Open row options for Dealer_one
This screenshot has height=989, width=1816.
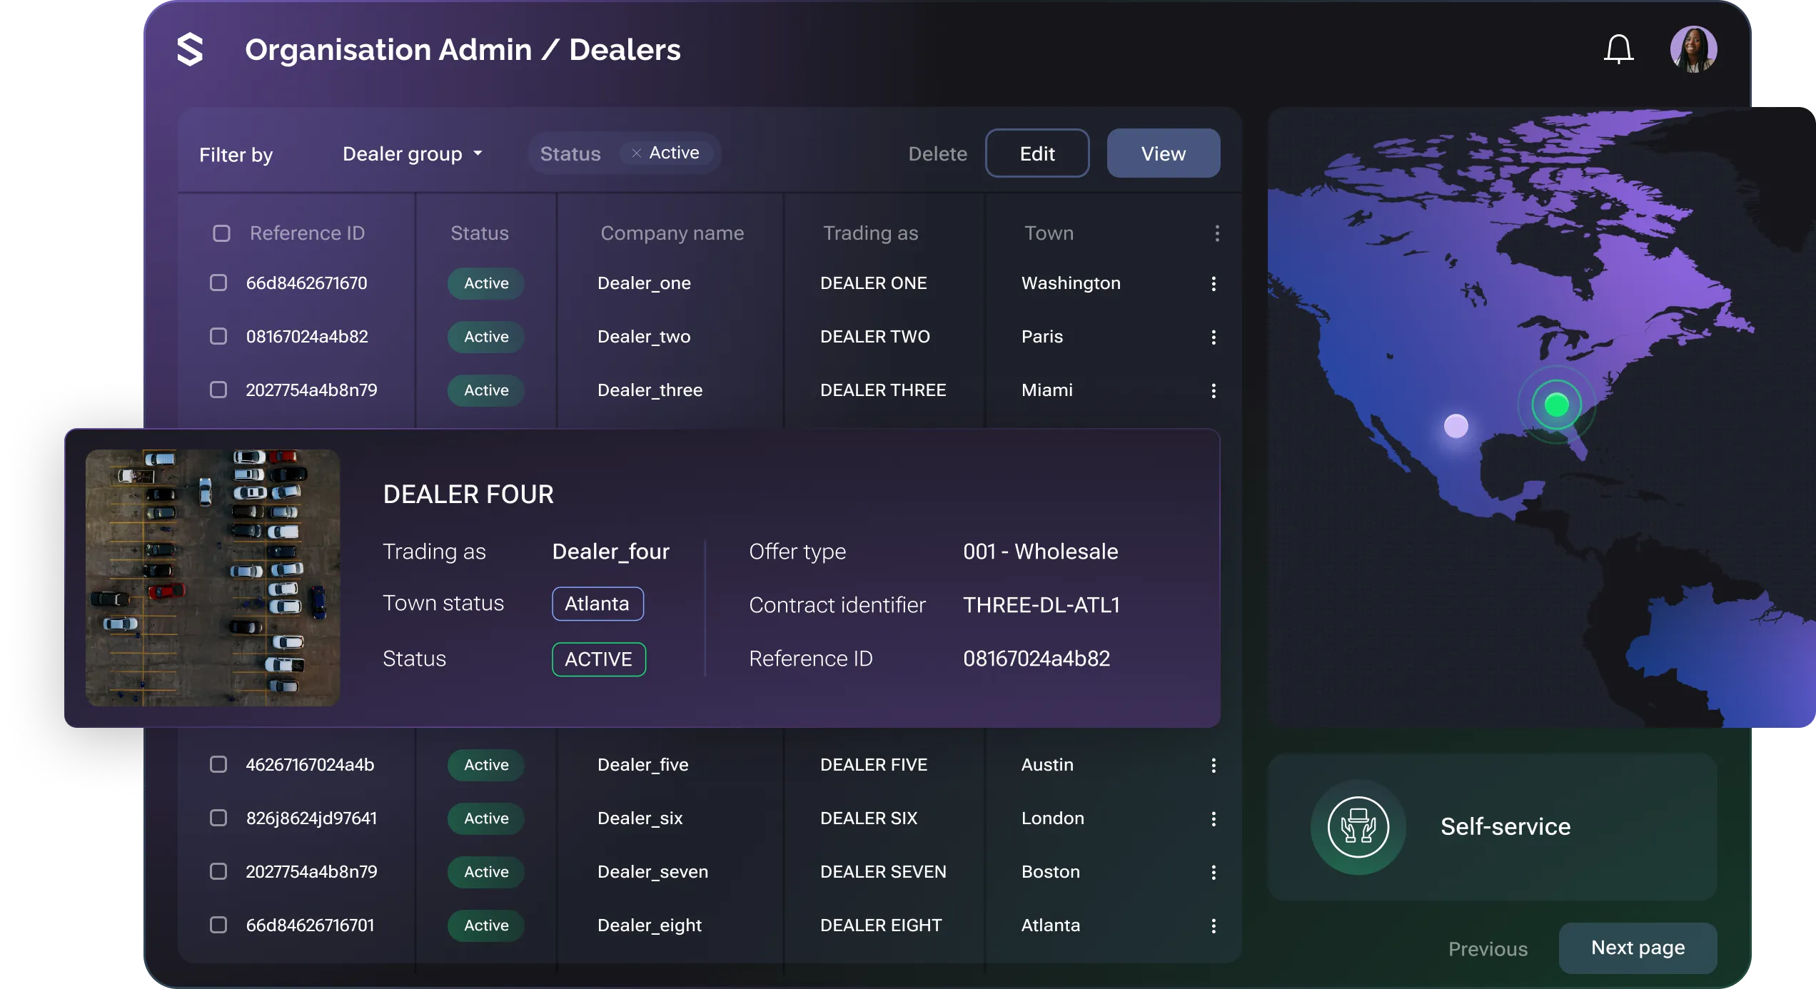(1214, 283)
